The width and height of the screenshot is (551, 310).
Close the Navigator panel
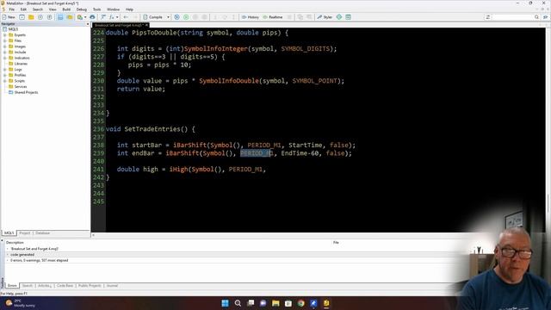88,24
